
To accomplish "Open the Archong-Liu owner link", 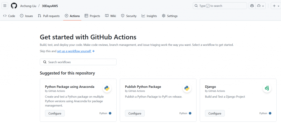I will 28,6.
